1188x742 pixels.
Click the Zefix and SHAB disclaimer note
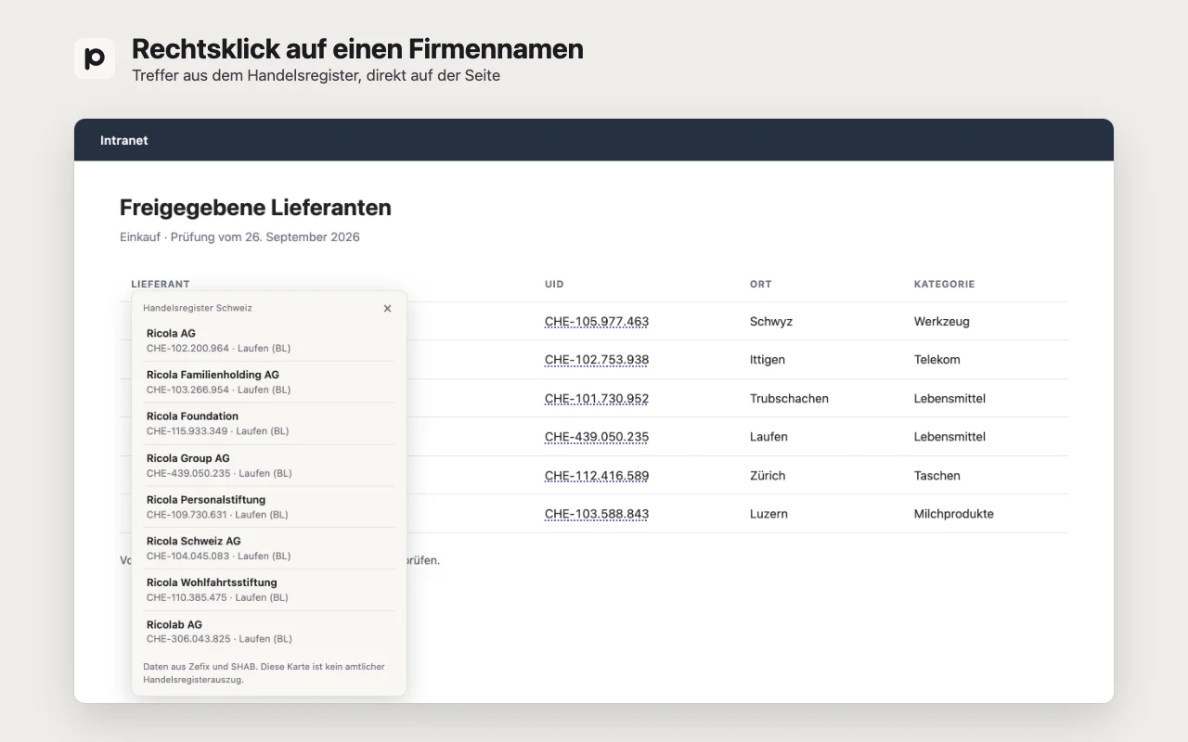(264, 673)
